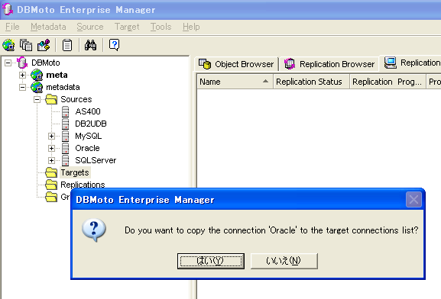Select the Targets folder label
The height and width of the screenshot is (299, 441).
[x=75, y=172]
